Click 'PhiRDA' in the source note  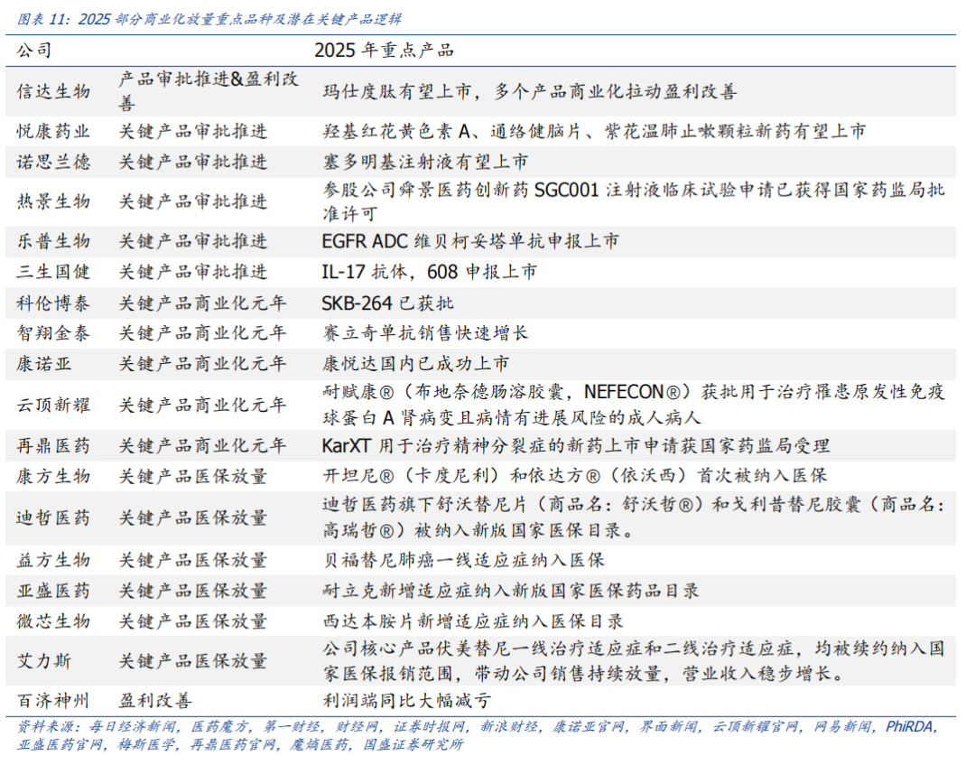click(909, 727)
